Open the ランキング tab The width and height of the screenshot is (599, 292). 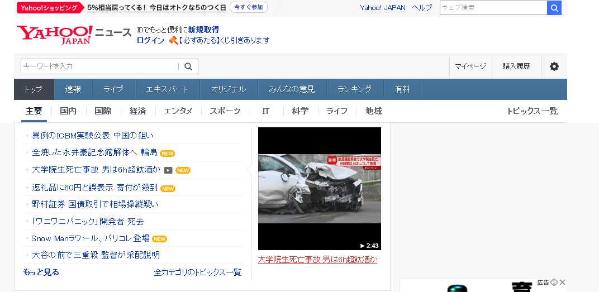[354, 89]
